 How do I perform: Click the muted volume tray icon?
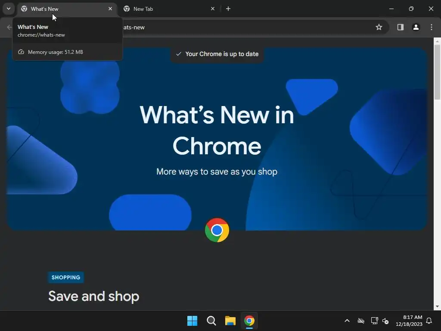(385, 321)
